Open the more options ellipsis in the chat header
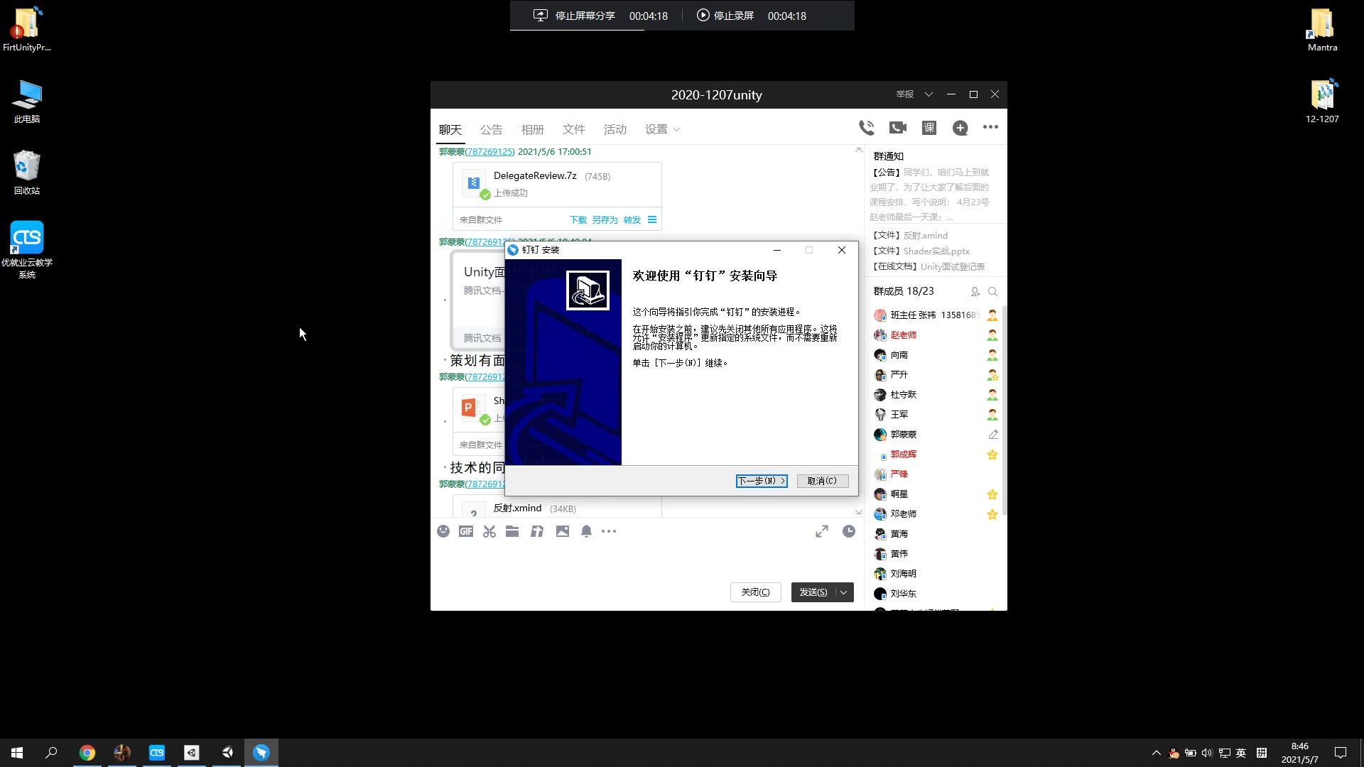 (990, 127)
